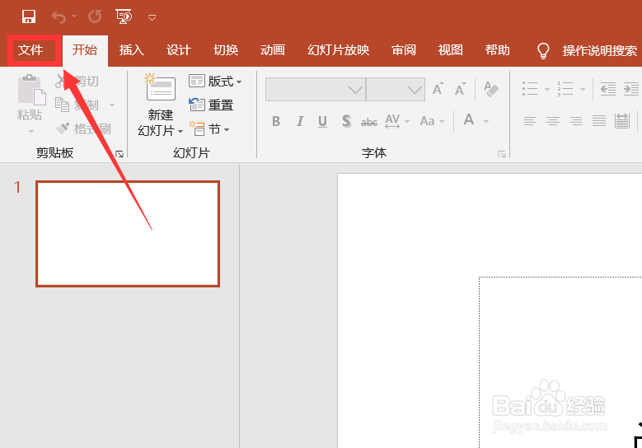
Task: Open the Undo history dropdown arrow
Action: [x=74, y=16]
